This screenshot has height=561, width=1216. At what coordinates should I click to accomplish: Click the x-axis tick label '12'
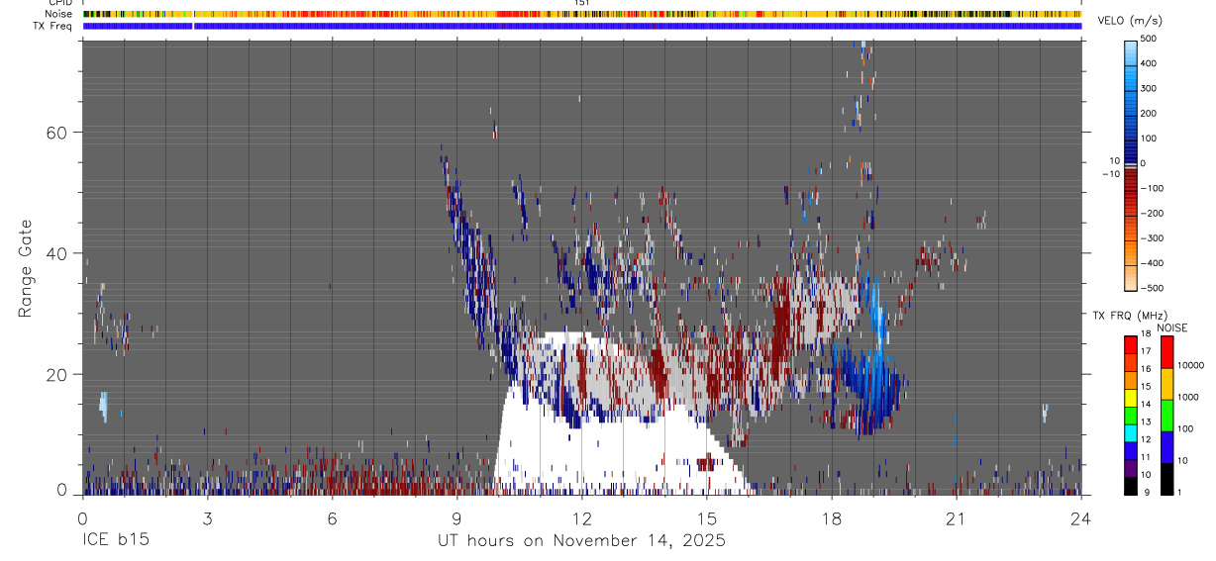[x=582, y=517]
